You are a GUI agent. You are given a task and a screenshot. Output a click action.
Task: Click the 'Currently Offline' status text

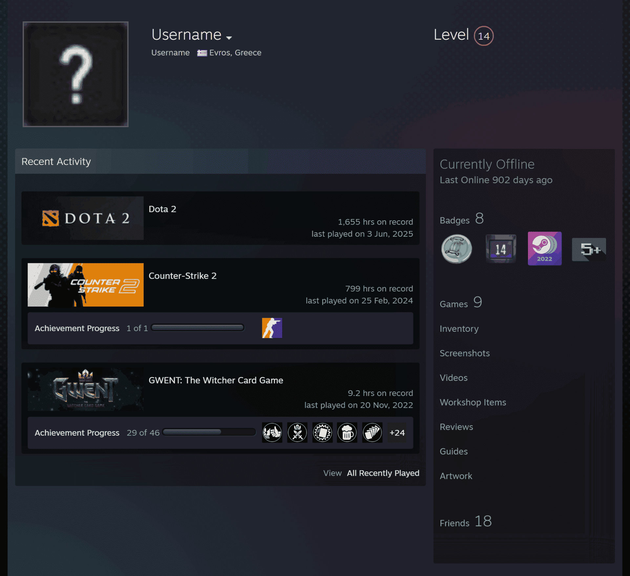pyautogui.click(x=487, y=164)
